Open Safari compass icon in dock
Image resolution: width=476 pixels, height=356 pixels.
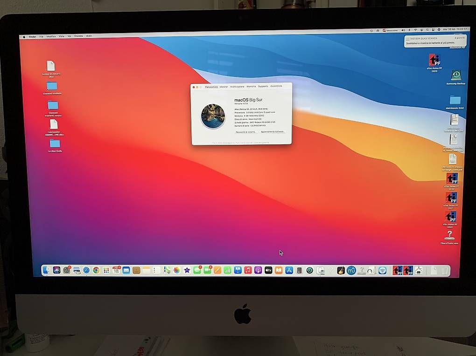pyautogui.click(x=86, y=270)
